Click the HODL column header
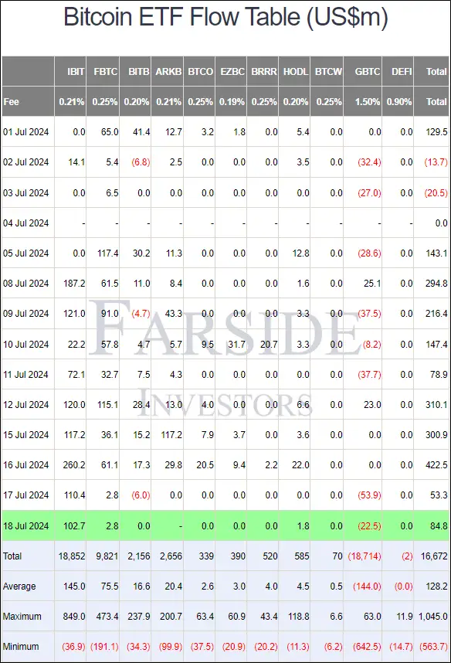This screenshot has height=663, width=451. pos(296,71)
